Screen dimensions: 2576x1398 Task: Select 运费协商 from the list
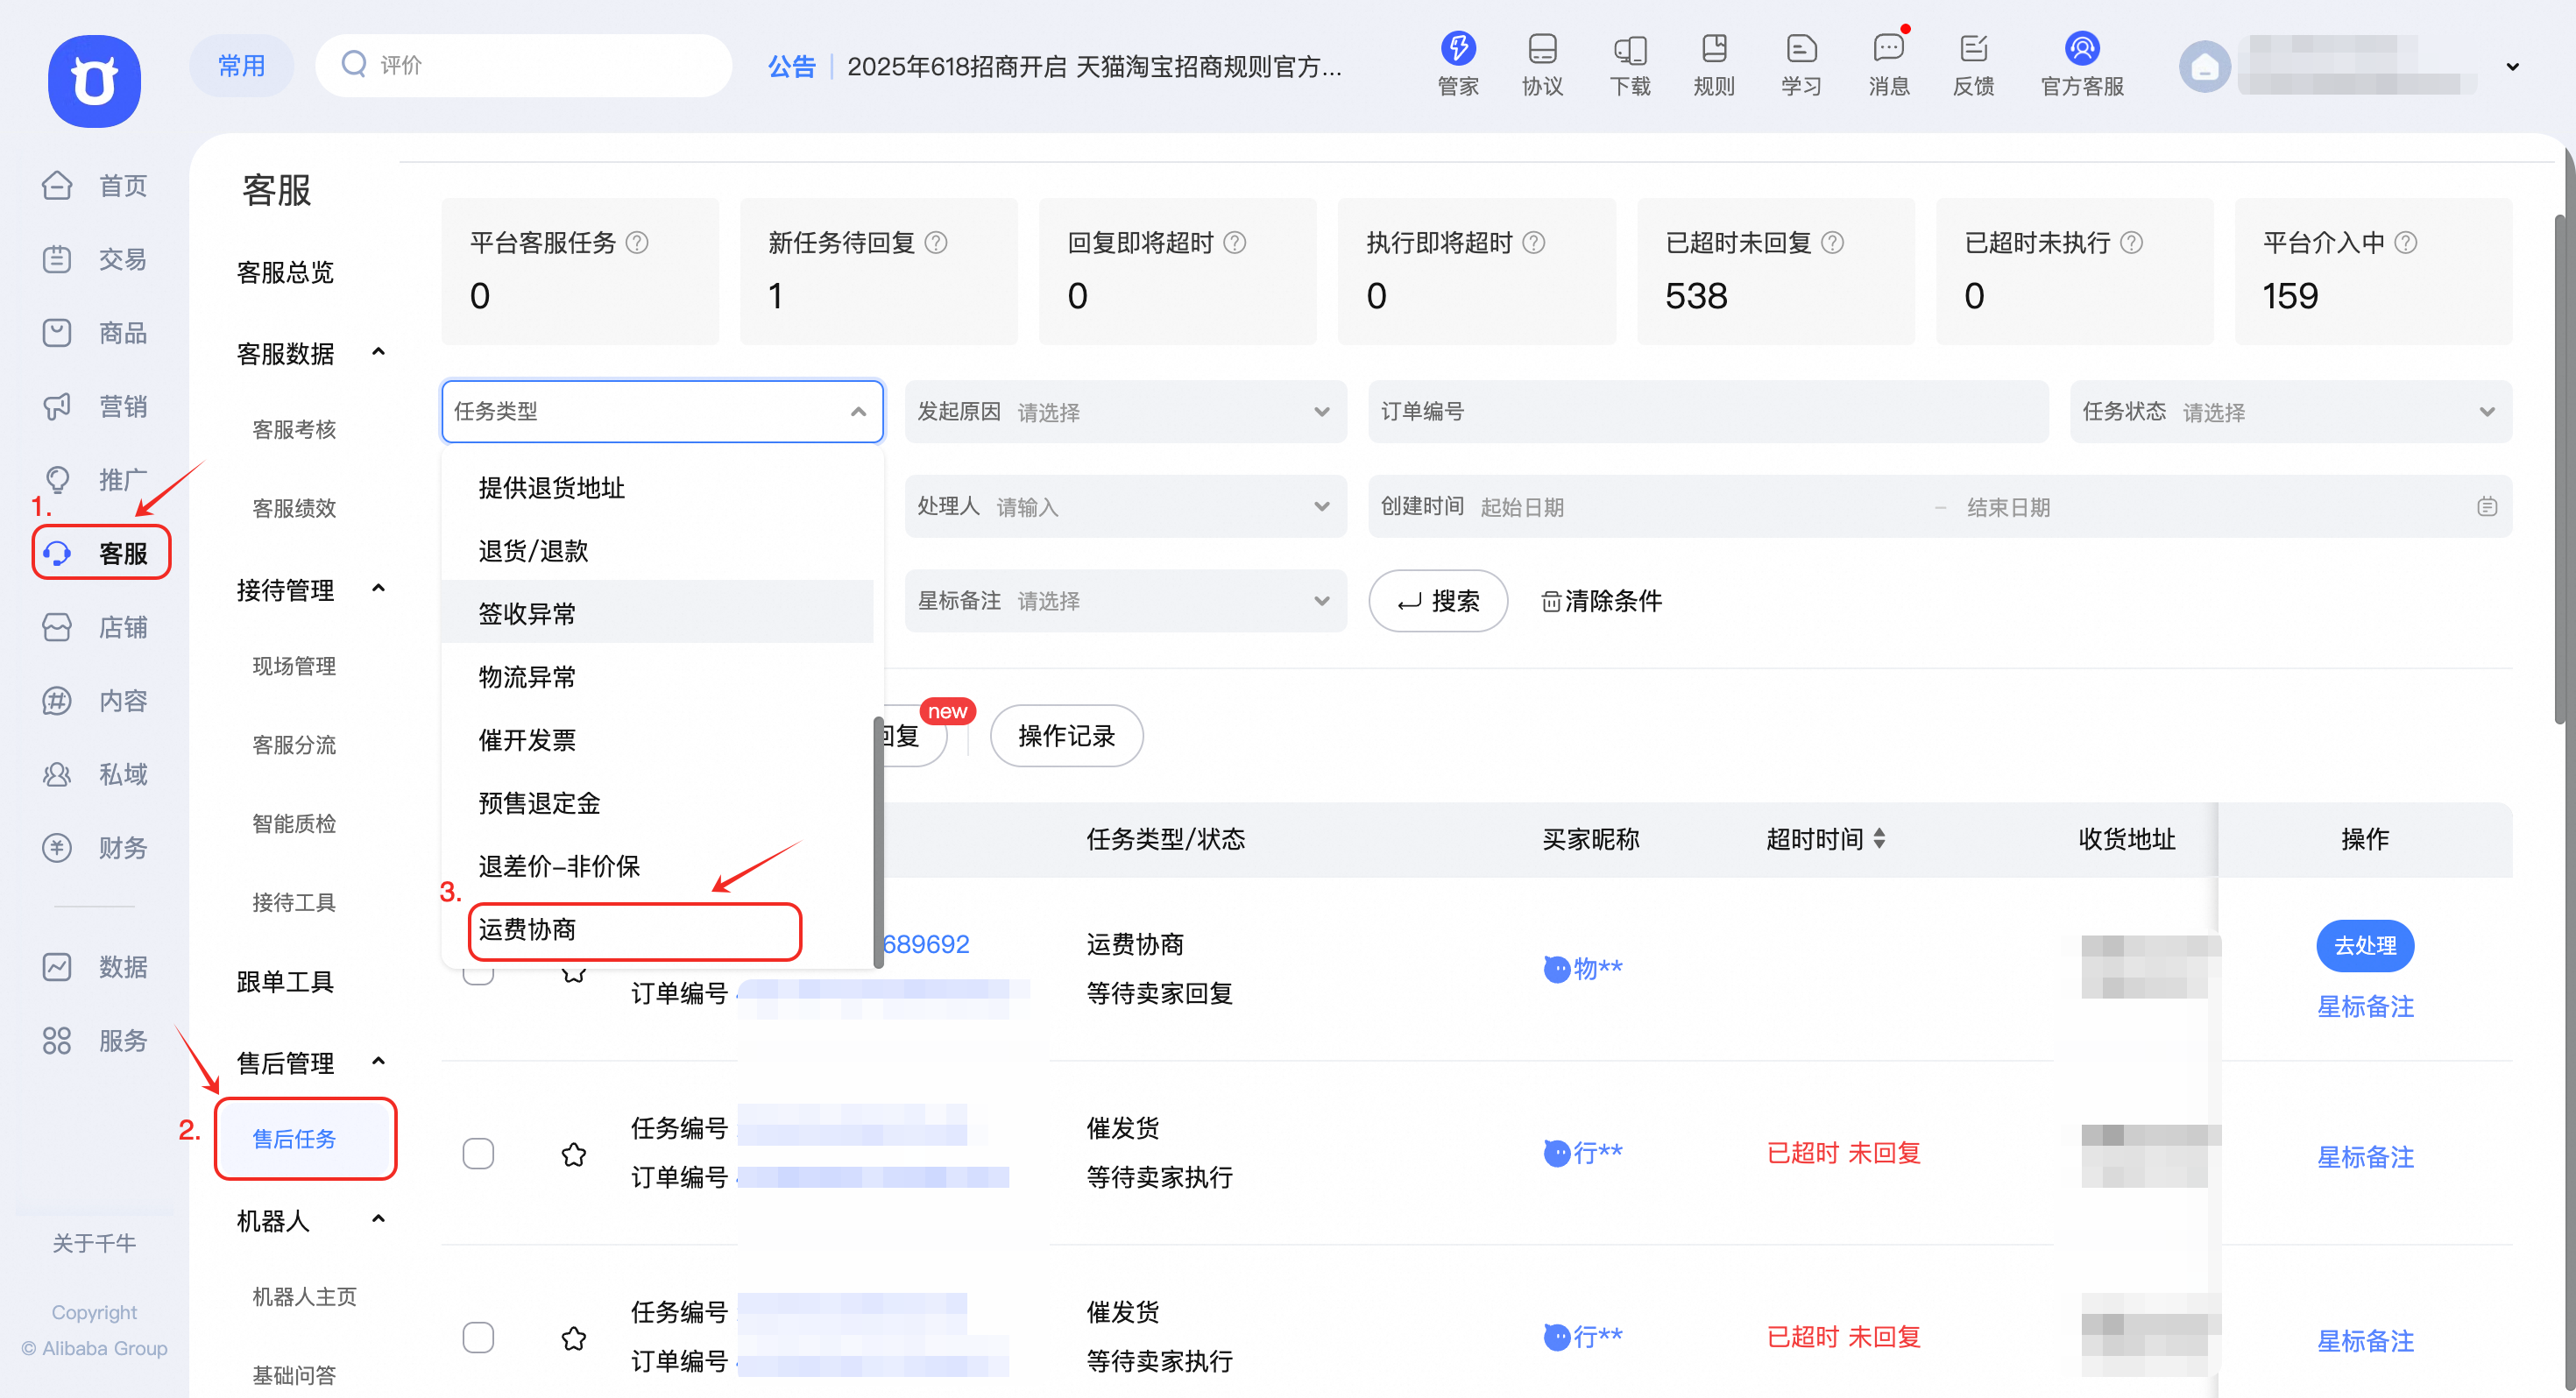click(x=657, y=930)
